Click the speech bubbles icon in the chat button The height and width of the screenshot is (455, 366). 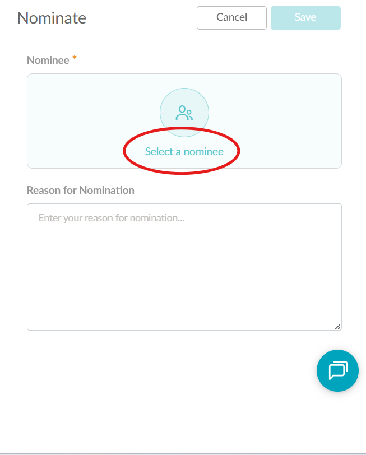click(338, 370)
